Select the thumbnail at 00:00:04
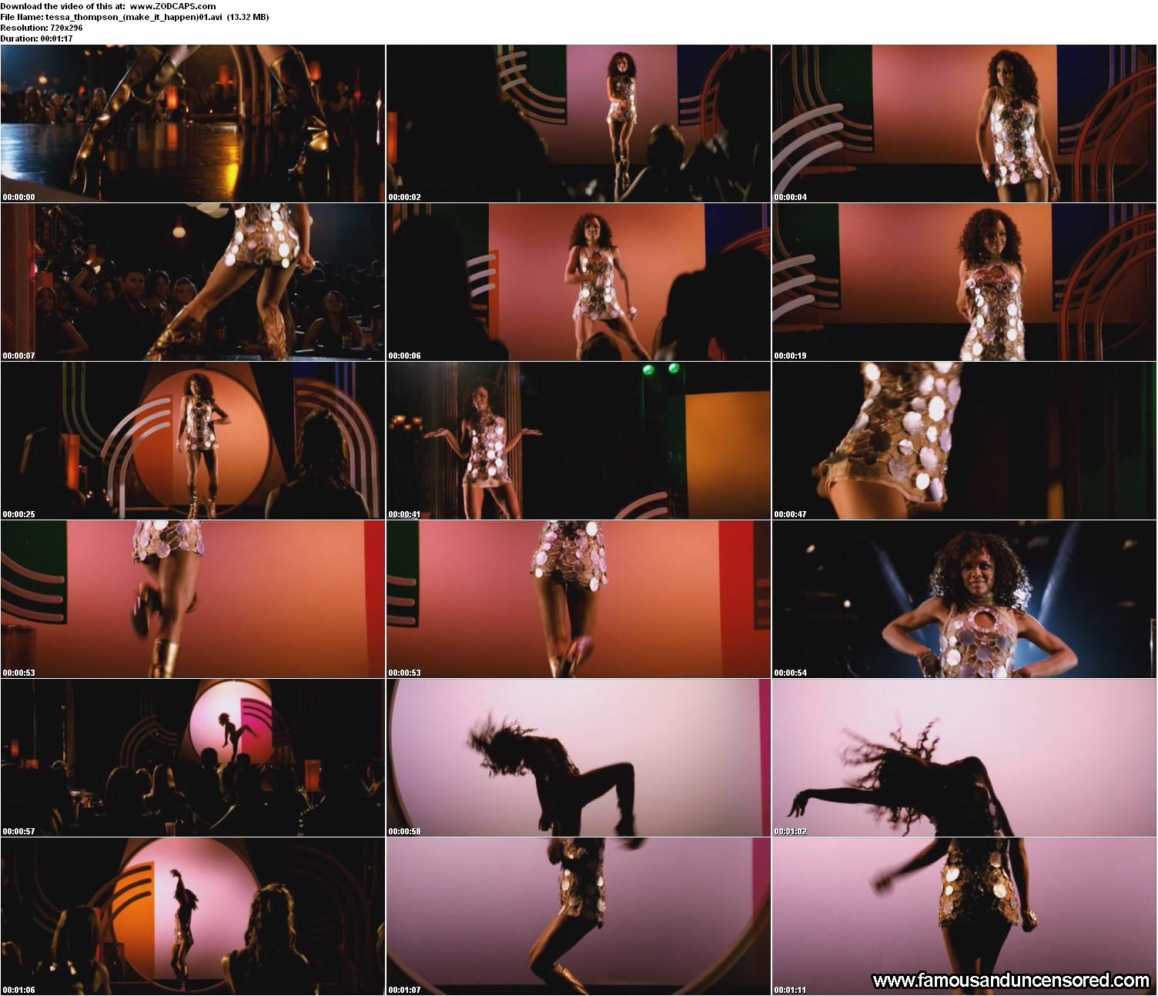 pos(964,123)
